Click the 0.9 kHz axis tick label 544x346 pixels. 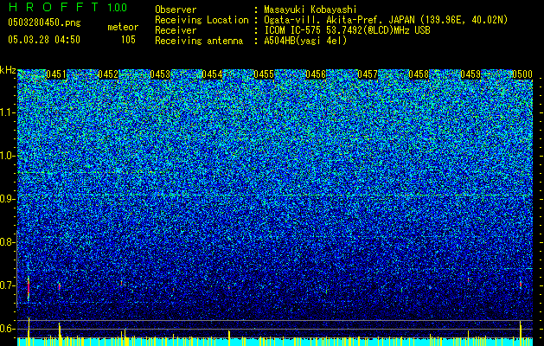8,199
